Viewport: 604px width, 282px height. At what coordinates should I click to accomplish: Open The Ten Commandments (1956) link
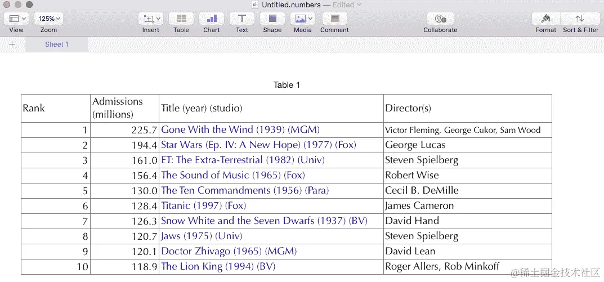245,191
